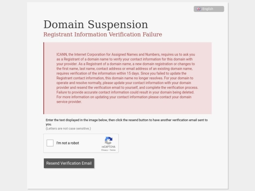Click the UK flag icon
The width and height of the screenshot is (255, 191).
coord(198,9)
